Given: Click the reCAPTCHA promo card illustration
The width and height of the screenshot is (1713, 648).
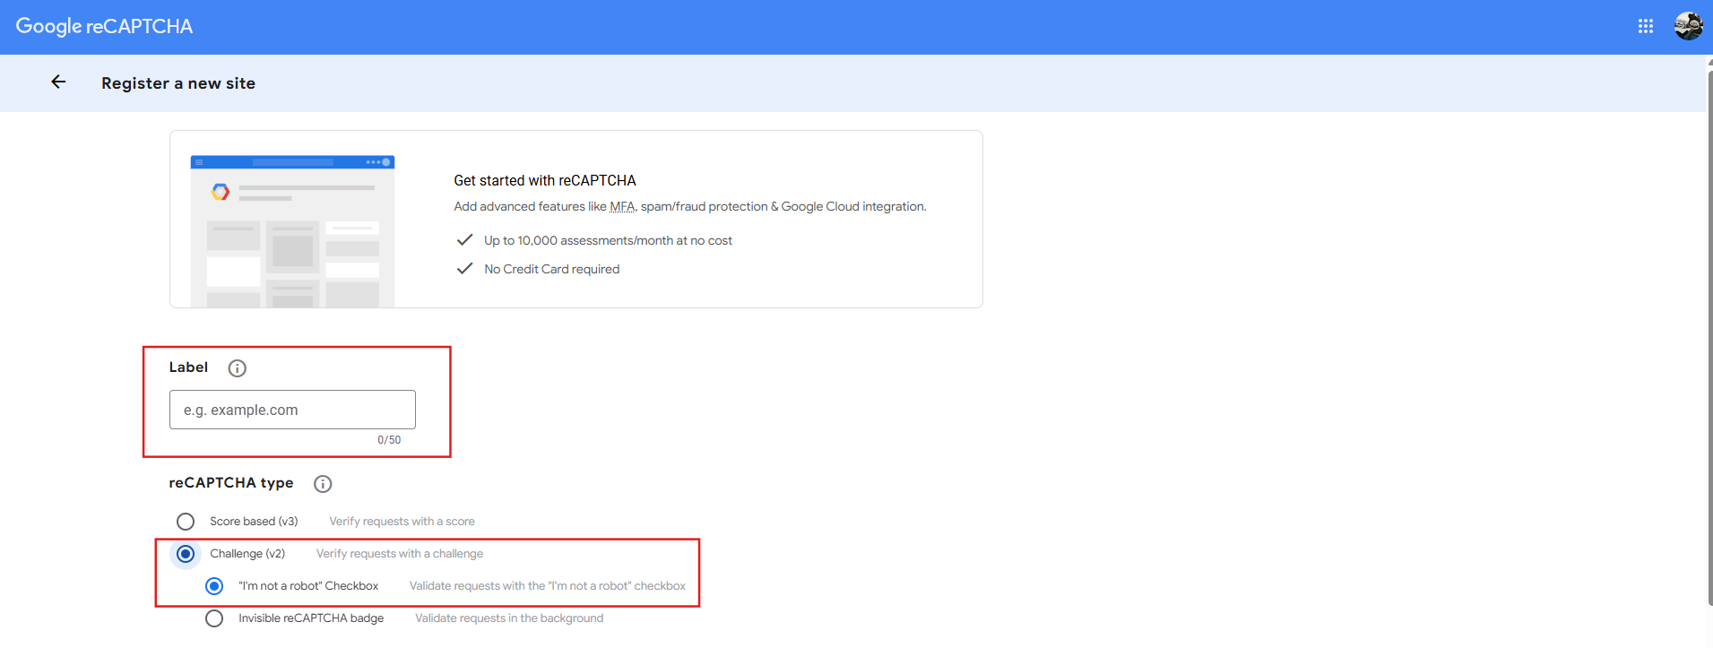Looking at the screenshot, I should (x=292, y=231).
